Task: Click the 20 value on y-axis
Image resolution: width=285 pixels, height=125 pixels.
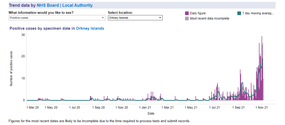Action: point(23,57)
